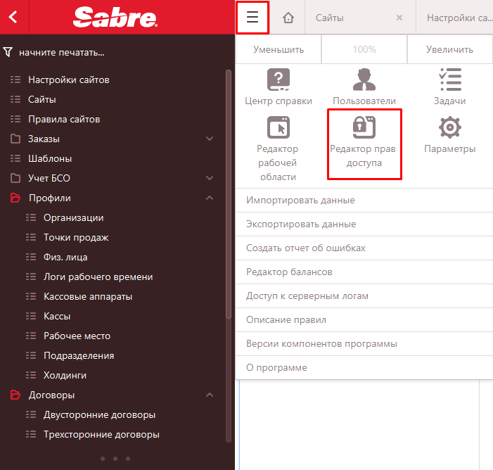
Task: Expand the Заказы folder
Action: (209, 139)
